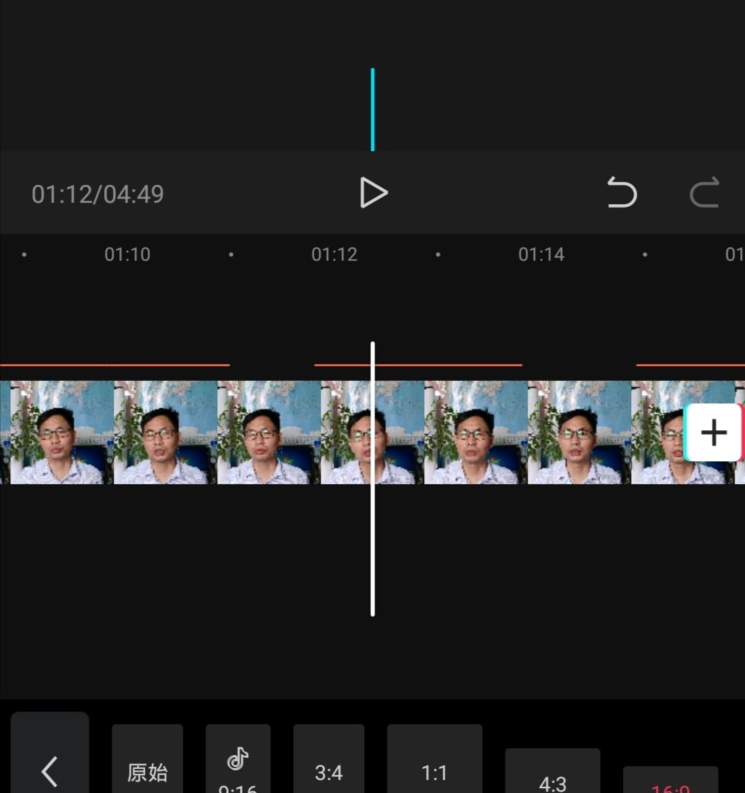Tap the timecode display showing 01:12/04:49

click(x=97, y=194)
